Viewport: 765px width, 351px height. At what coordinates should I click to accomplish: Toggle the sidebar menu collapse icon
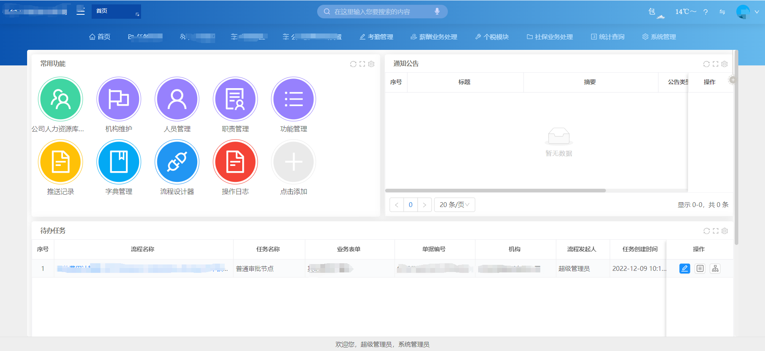[80, 11]
